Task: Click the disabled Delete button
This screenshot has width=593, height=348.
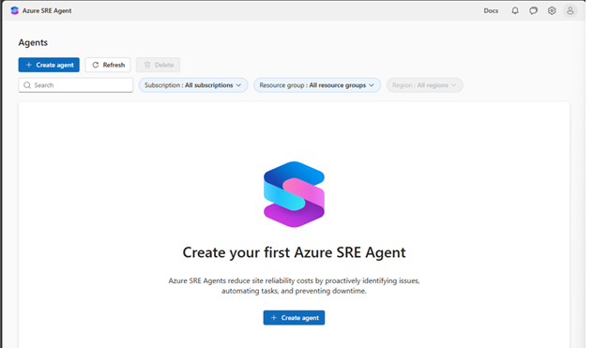Action: 158,65
